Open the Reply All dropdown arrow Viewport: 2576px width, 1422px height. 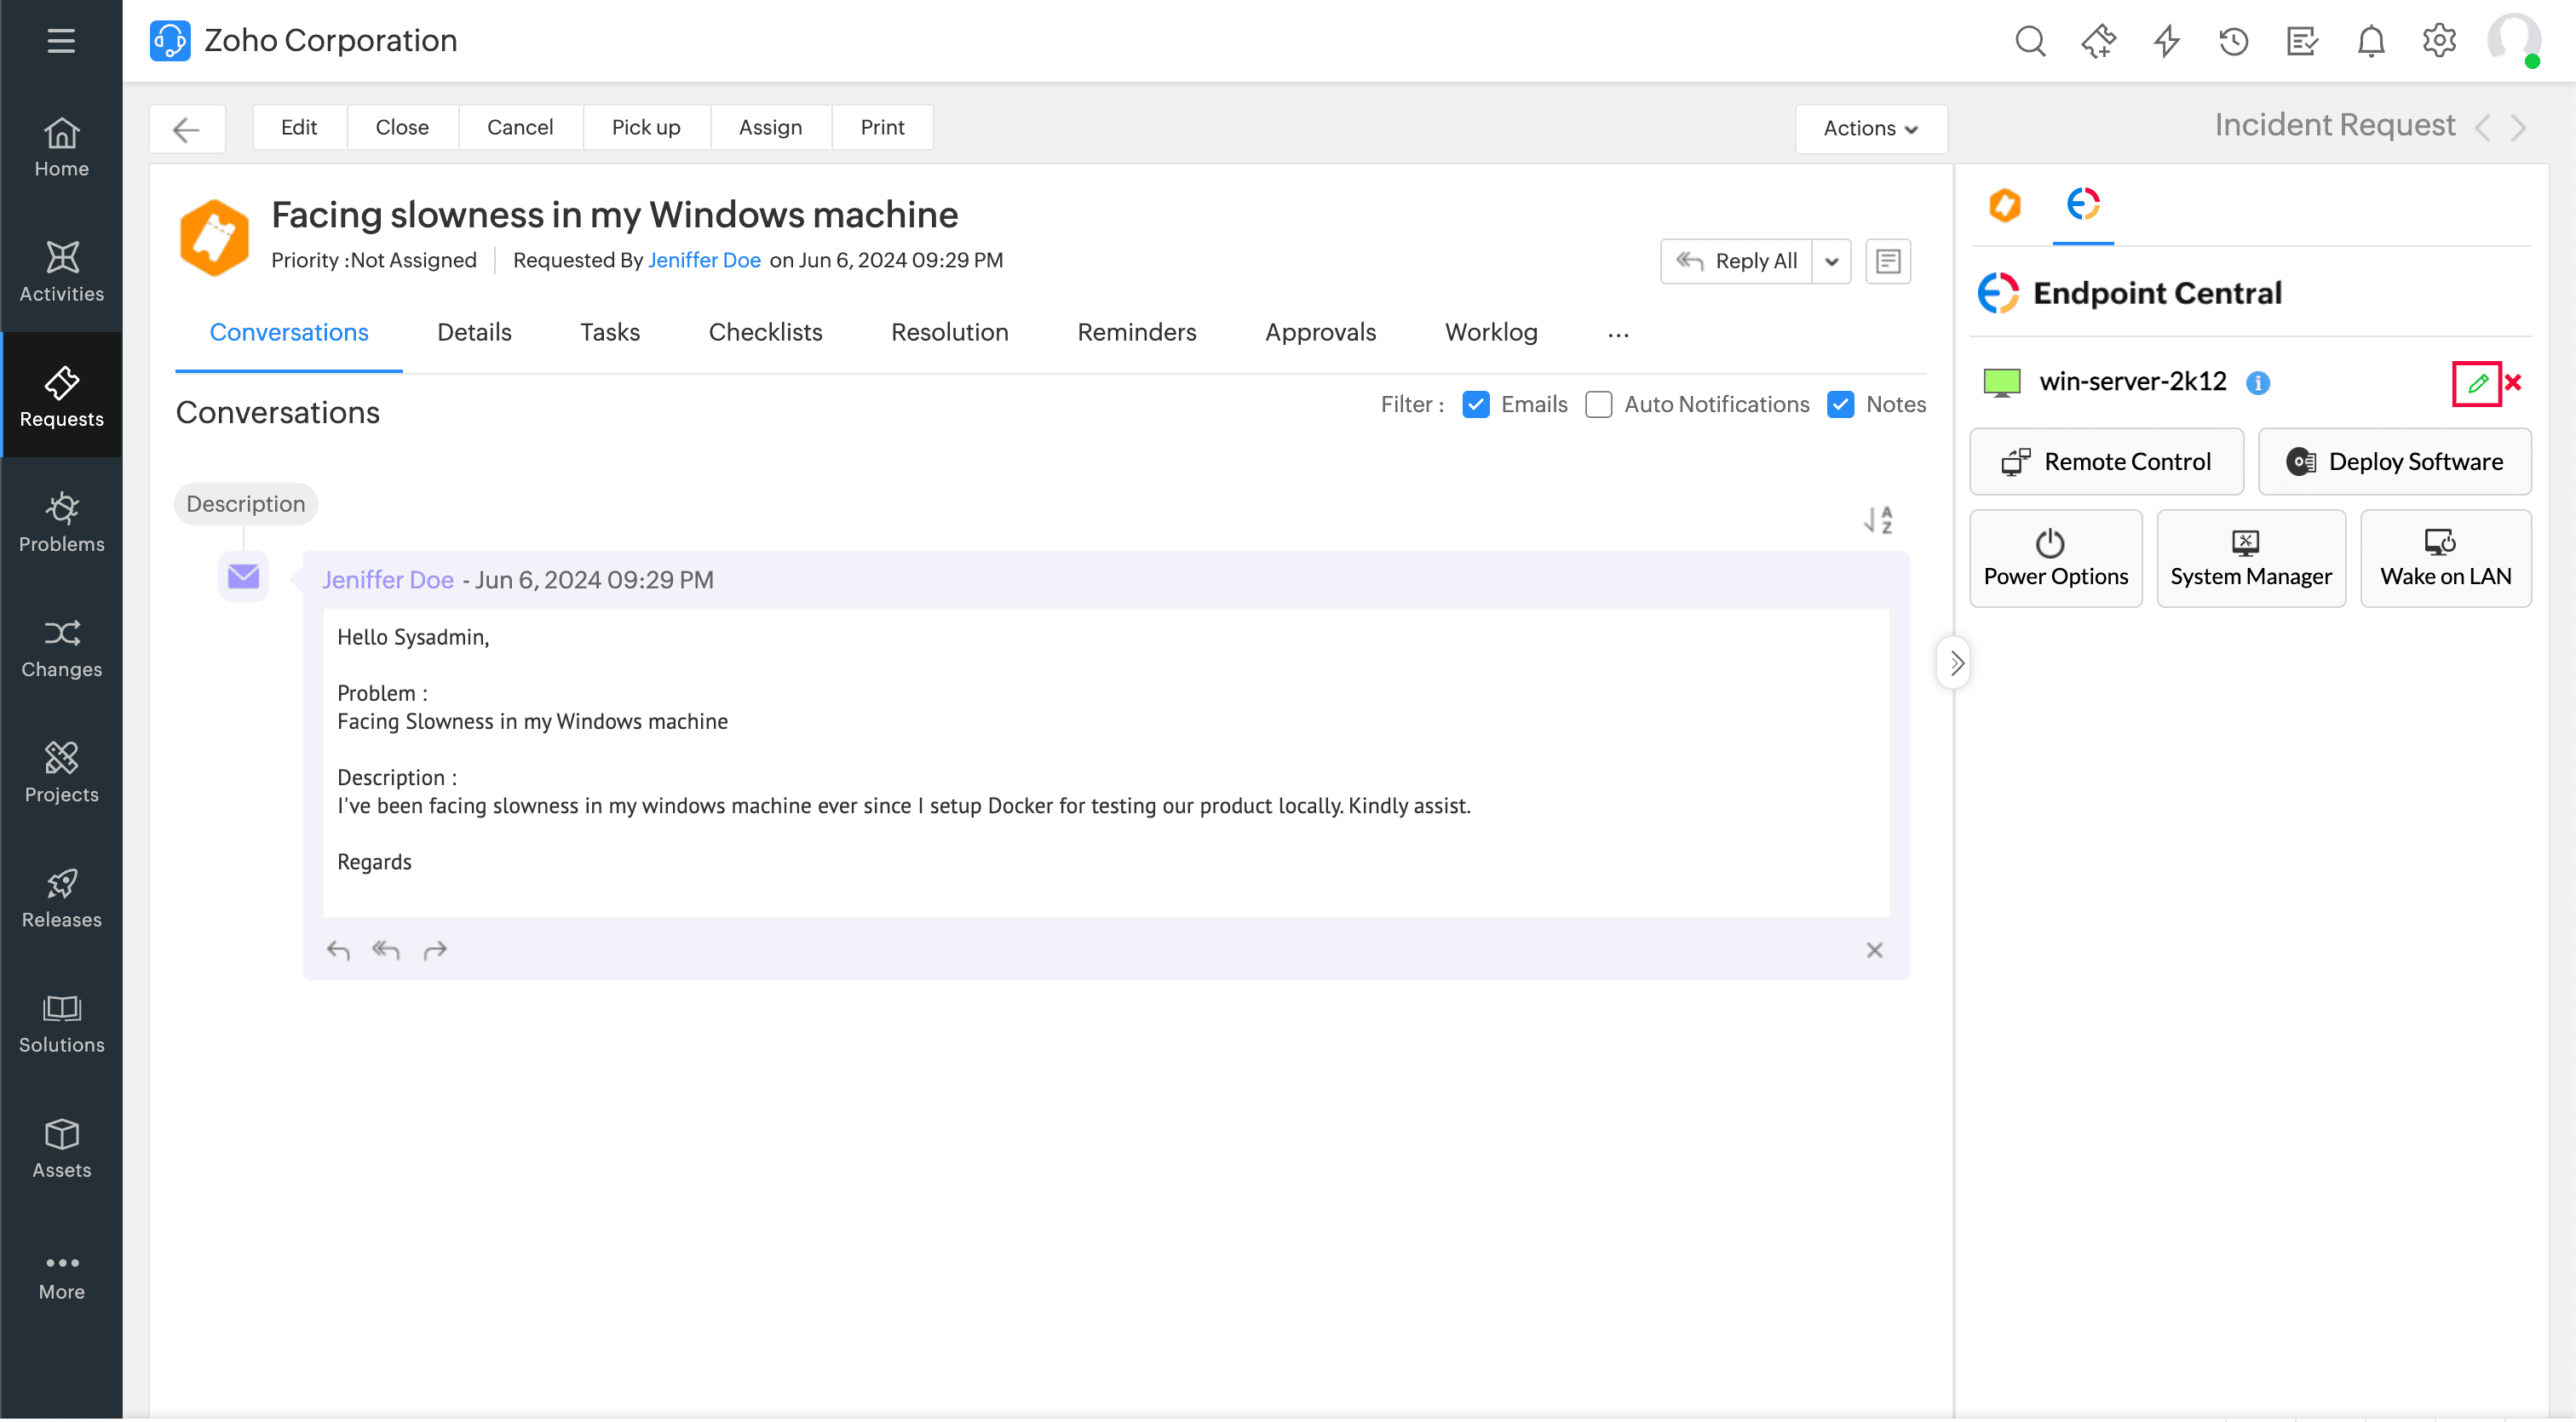point(1831,261)
